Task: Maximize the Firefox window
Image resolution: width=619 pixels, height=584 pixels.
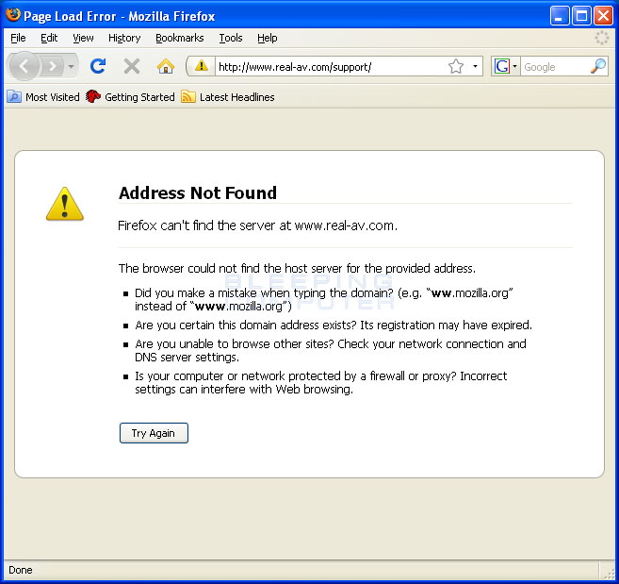Action: [581, 16]
